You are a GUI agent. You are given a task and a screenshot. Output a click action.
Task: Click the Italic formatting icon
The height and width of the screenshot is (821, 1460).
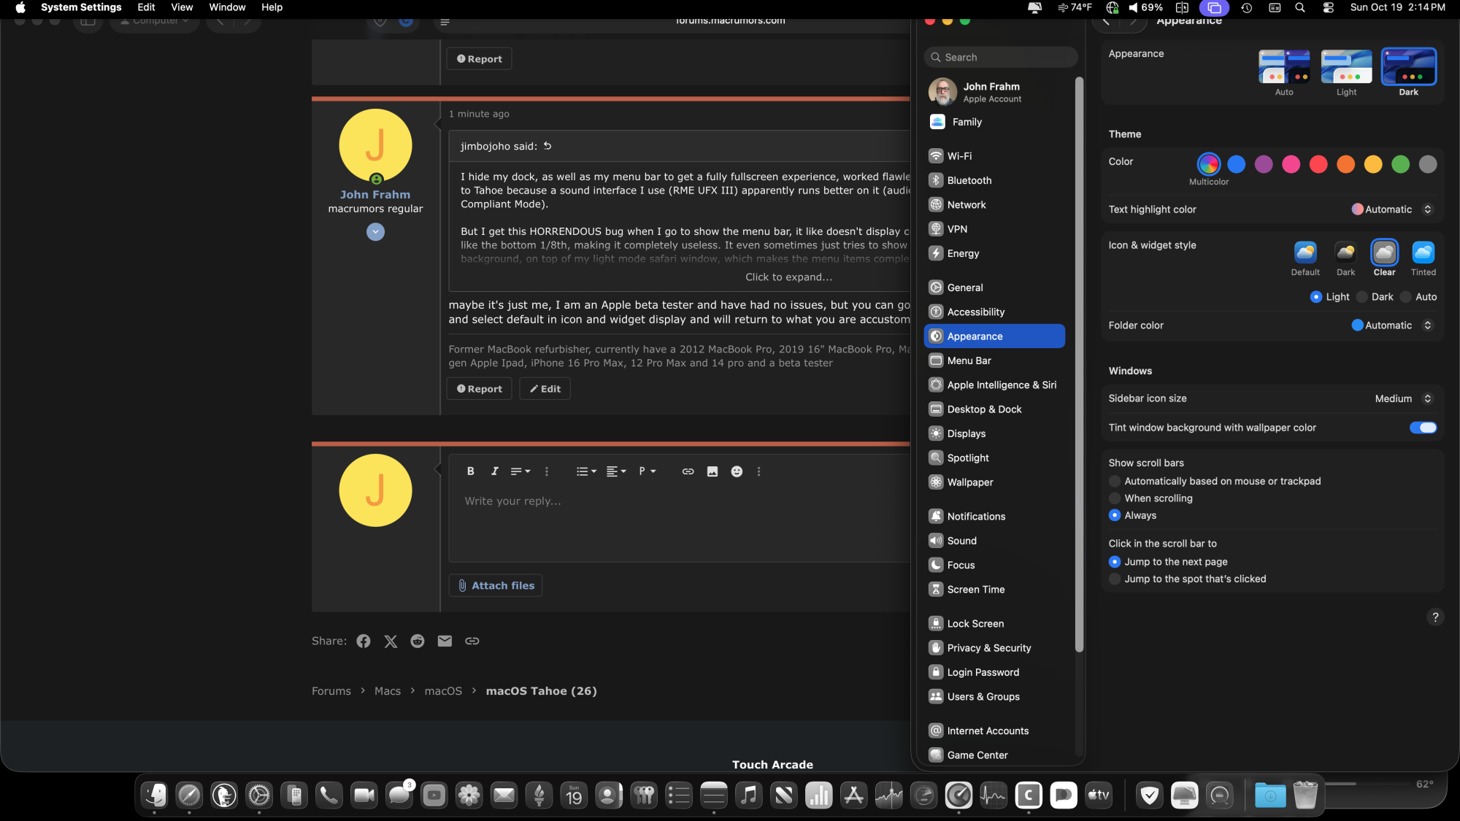(x=494, y=471)
